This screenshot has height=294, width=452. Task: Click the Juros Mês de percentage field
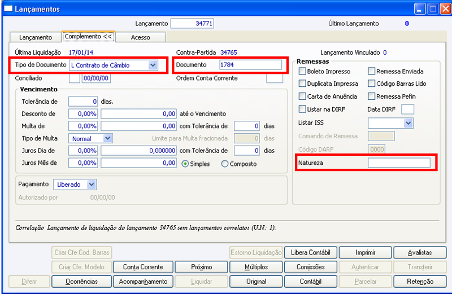[x=83, y=163]
